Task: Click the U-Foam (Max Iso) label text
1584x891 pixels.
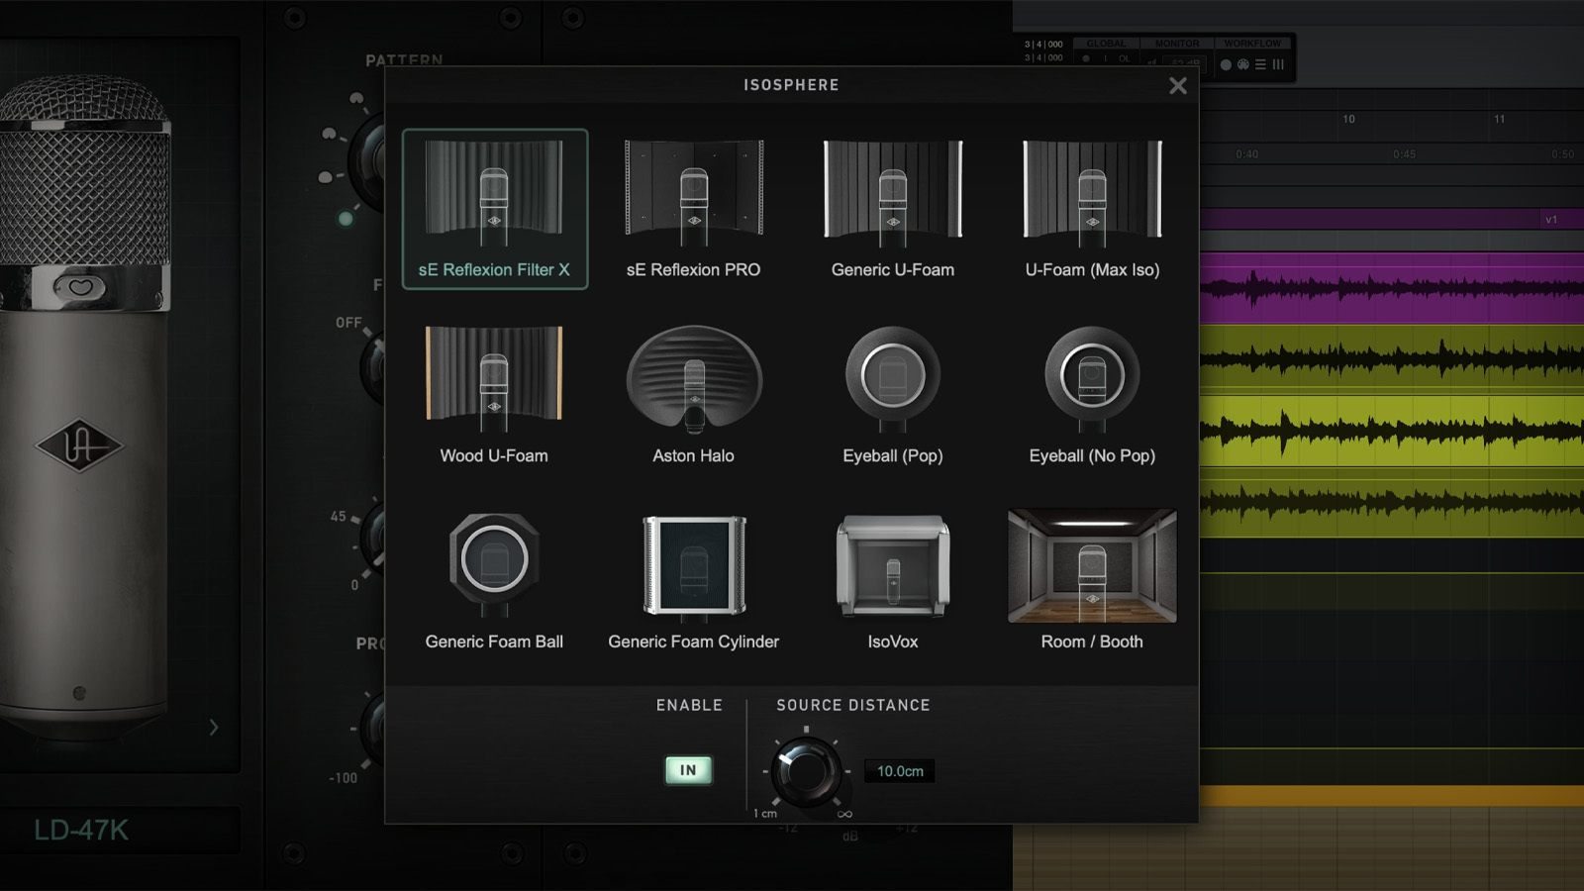Action: tap(1092, 269)
